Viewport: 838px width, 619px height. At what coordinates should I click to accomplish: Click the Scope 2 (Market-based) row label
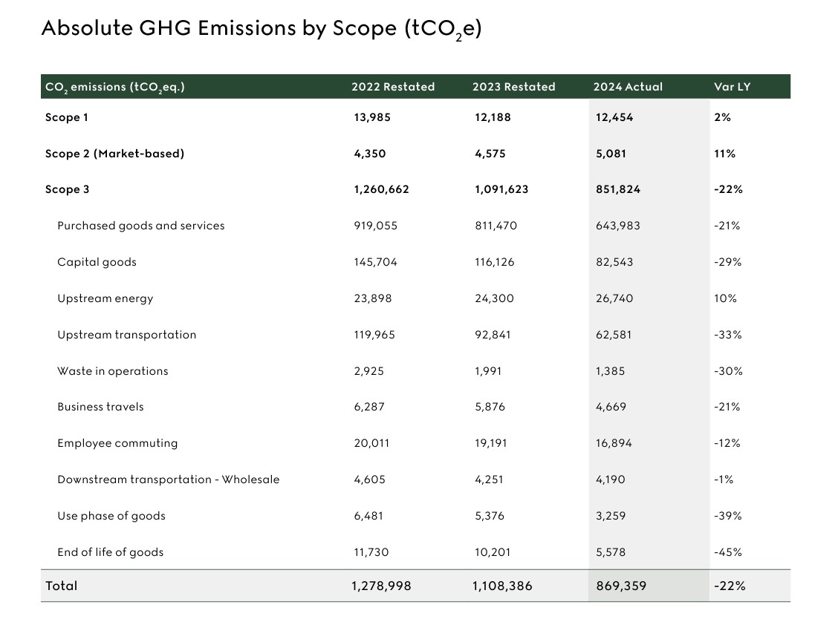coord(114,154)
